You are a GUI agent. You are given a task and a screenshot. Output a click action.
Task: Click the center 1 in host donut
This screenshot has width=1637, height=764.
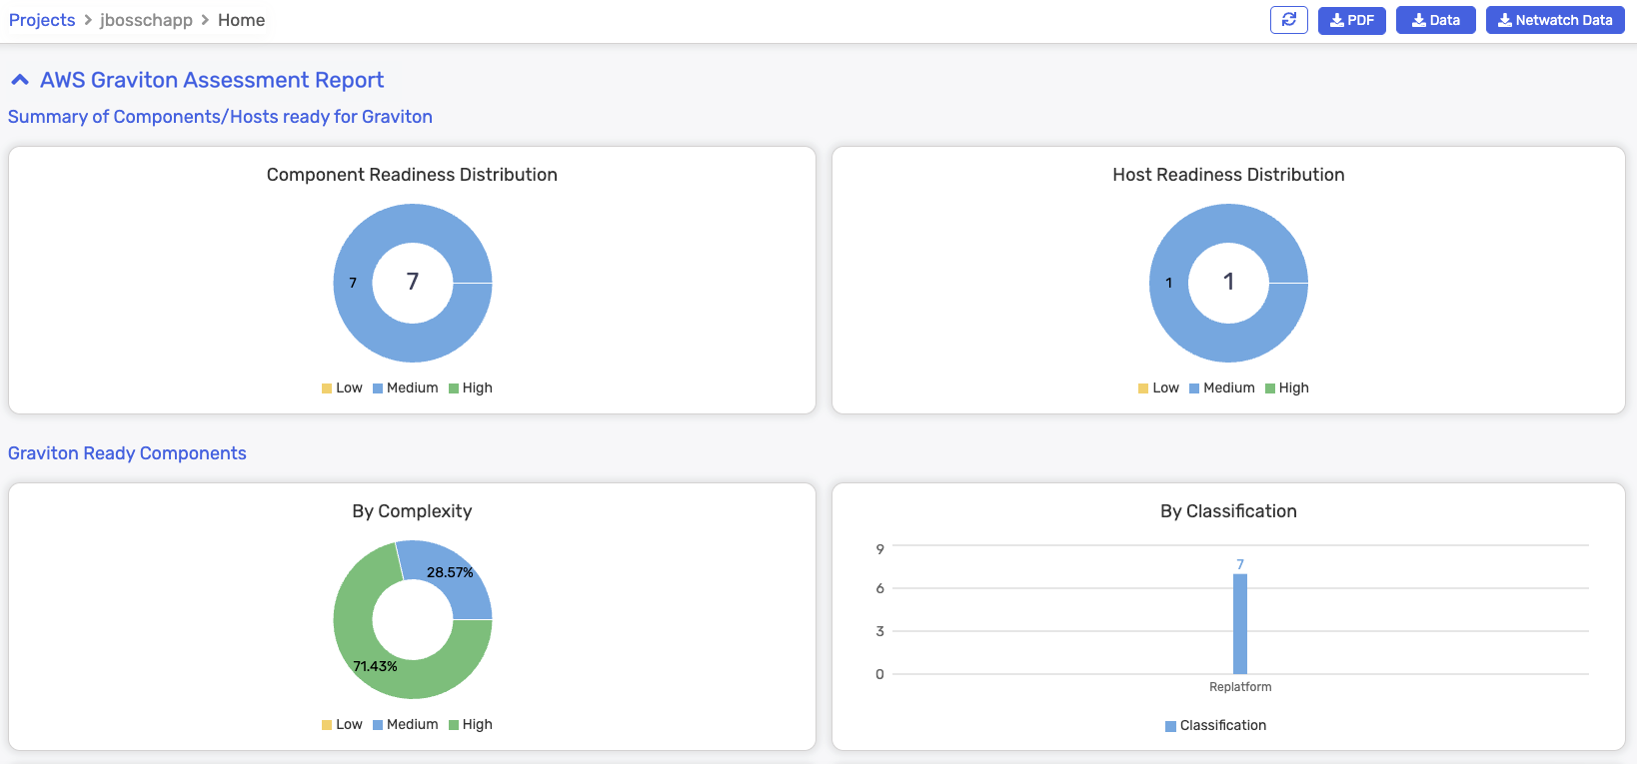pos(1229,282)
